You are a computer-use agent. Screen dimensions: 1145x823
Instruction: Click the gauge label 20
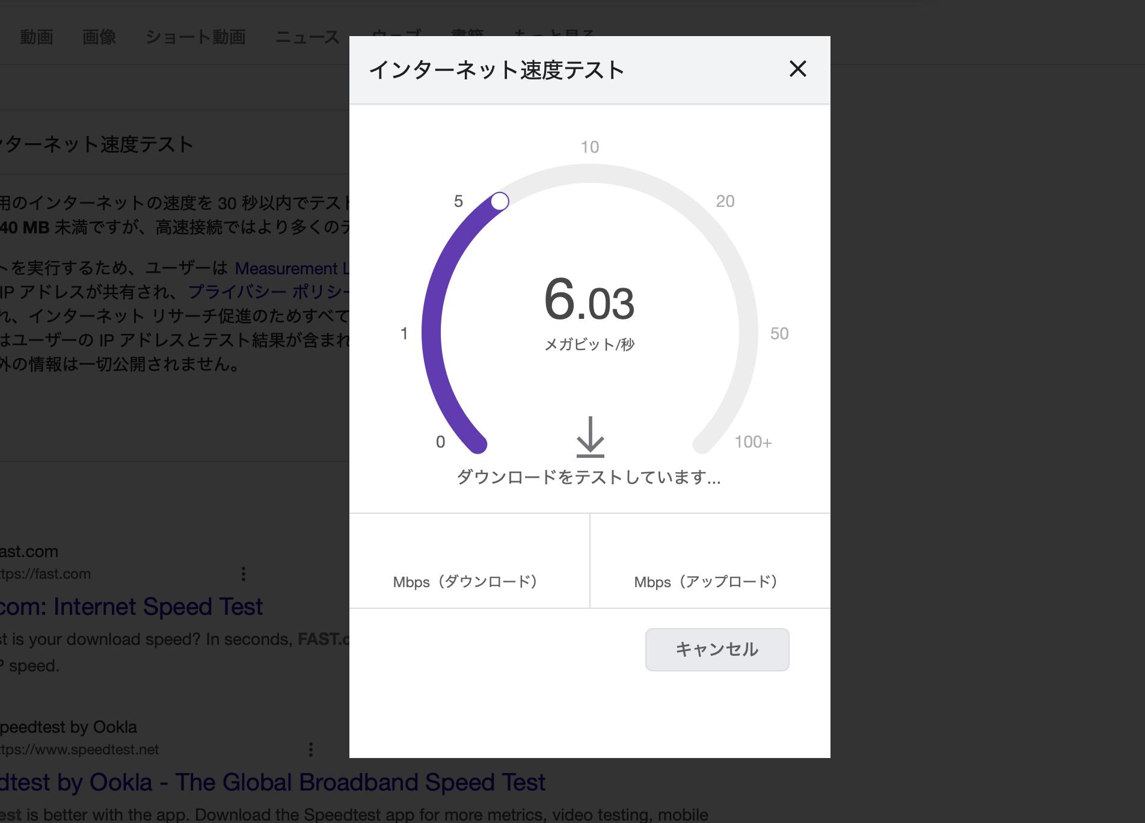725,202
